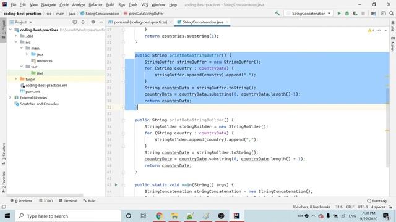The width and height of the screenshot is (396, 222).
Task: Open Build tool window
Action: click(89, 201)
